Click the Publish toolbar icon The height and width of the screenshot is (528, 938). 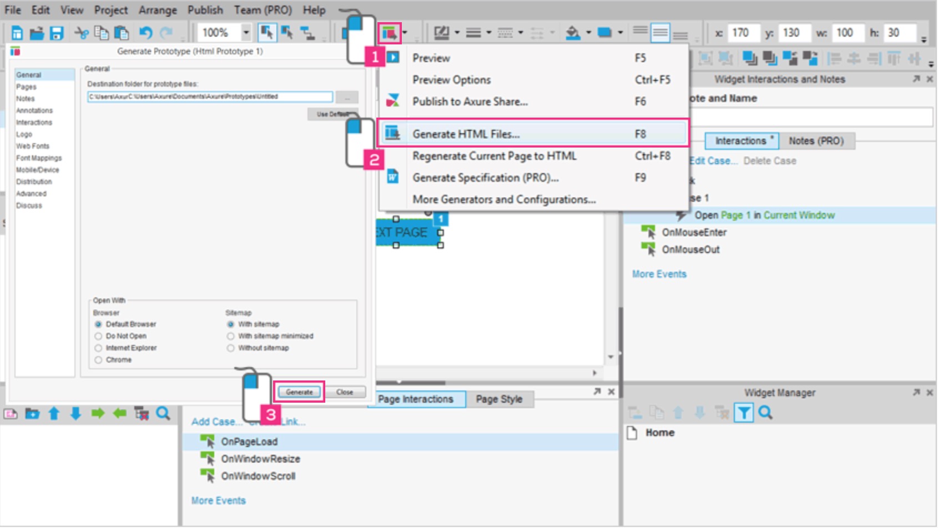coord(389,33)
